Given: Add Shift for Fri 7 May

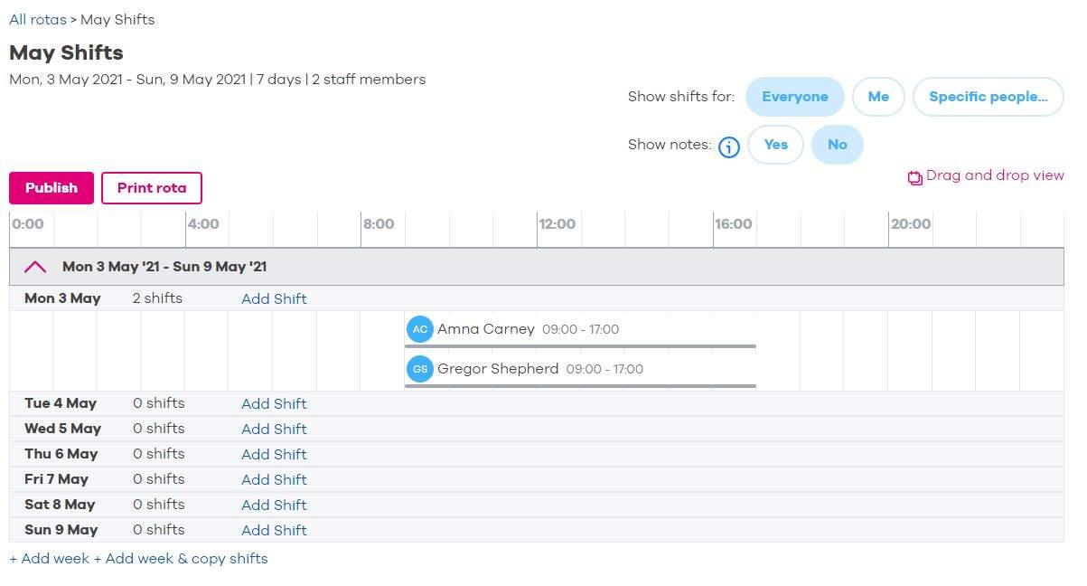Looking at the screenshot, I should point(274,479).
